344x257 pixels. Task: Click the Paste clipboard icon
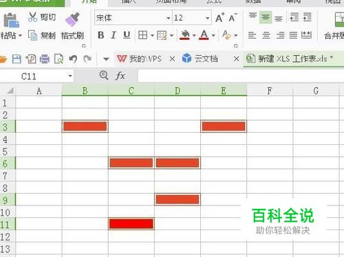pyautogui.click(x=11, y=21)
